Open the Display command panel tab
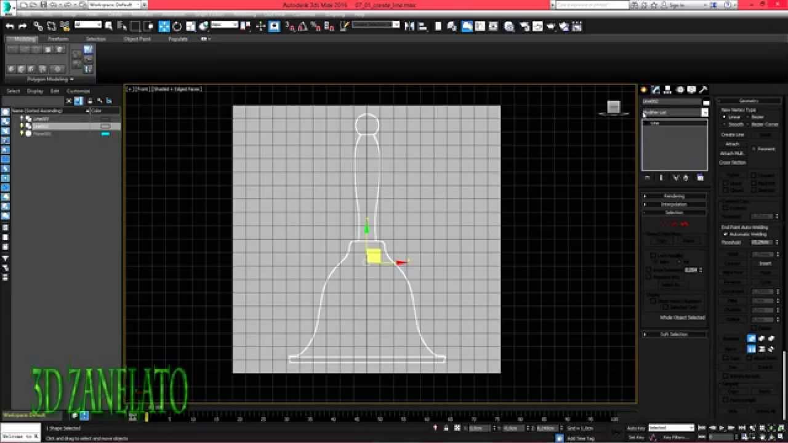This screenshot has height=443, width=788. point(691,90)
